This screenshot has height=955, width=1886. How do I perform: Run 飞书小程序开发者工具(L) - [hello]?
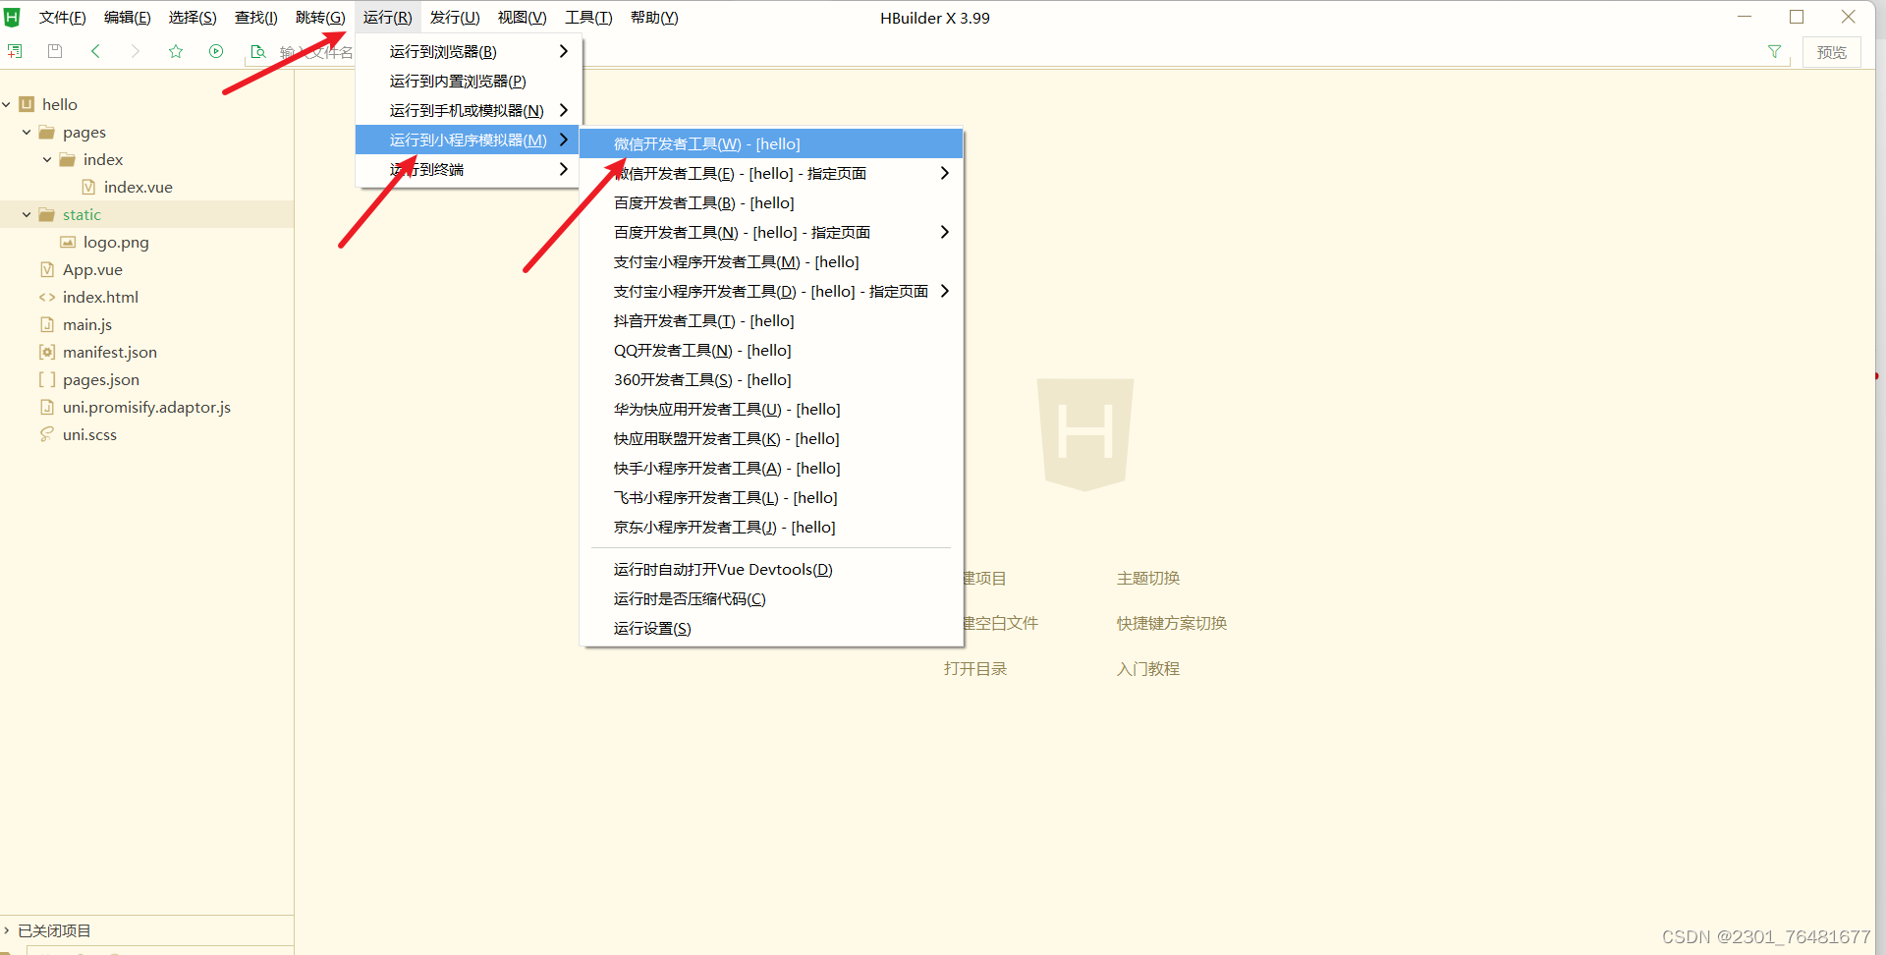point(771,497)
